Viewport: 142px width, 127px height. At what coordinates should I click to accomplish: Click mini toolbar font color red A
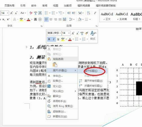[70, 39]
